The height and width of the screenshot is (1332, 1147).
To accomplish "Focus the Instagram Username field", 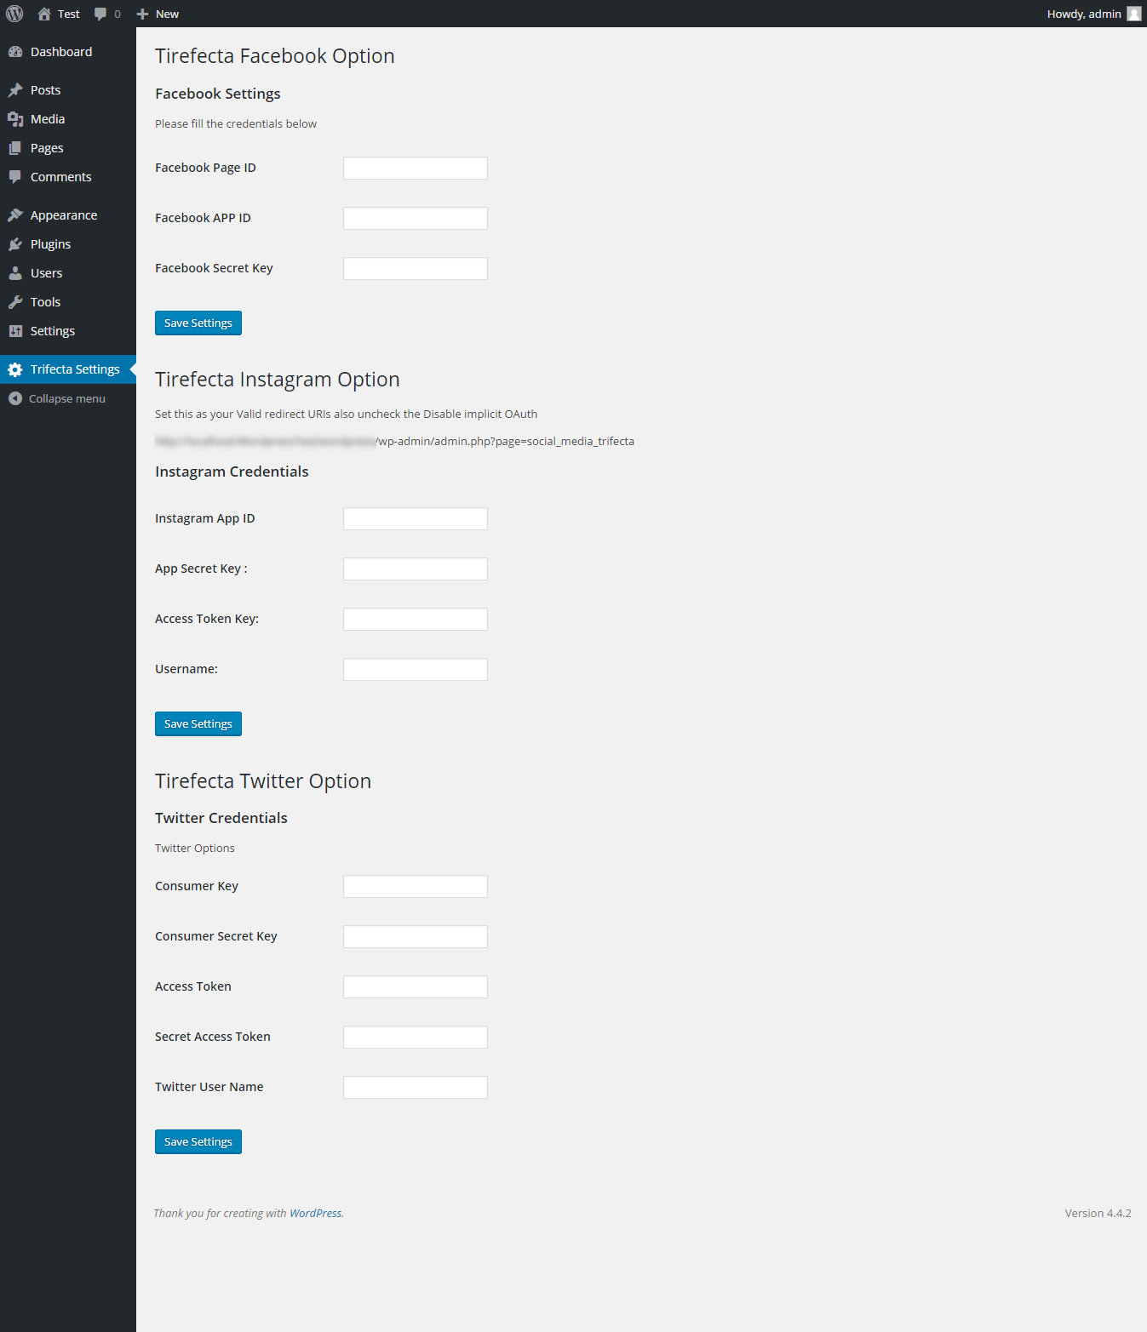I will click(416, 670).
